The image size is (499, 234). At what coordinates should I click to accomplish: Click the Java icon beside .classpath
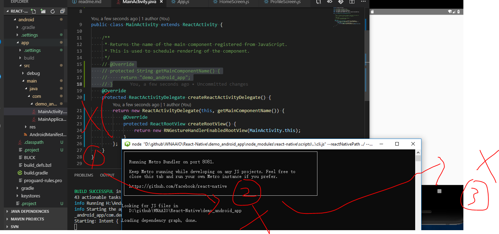(20, 142)
